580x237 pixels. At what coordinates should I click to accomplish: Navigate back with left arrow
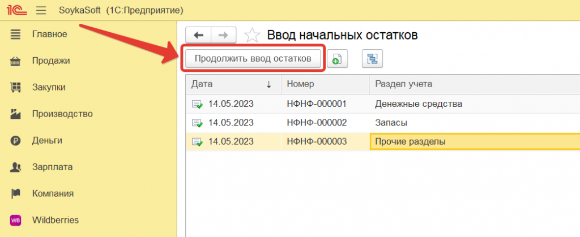[199, 35]
